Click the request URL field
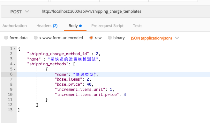Viewport: 210px width, 123px height. point(124,11)
